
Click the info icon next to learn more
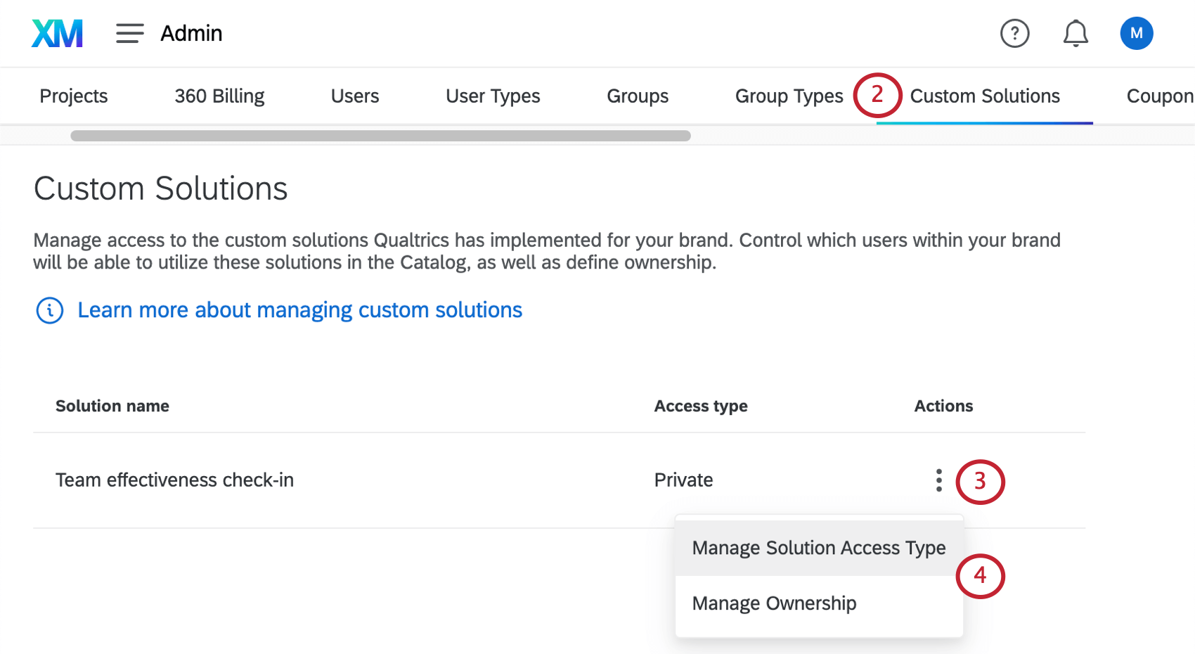tap(49, 309)
